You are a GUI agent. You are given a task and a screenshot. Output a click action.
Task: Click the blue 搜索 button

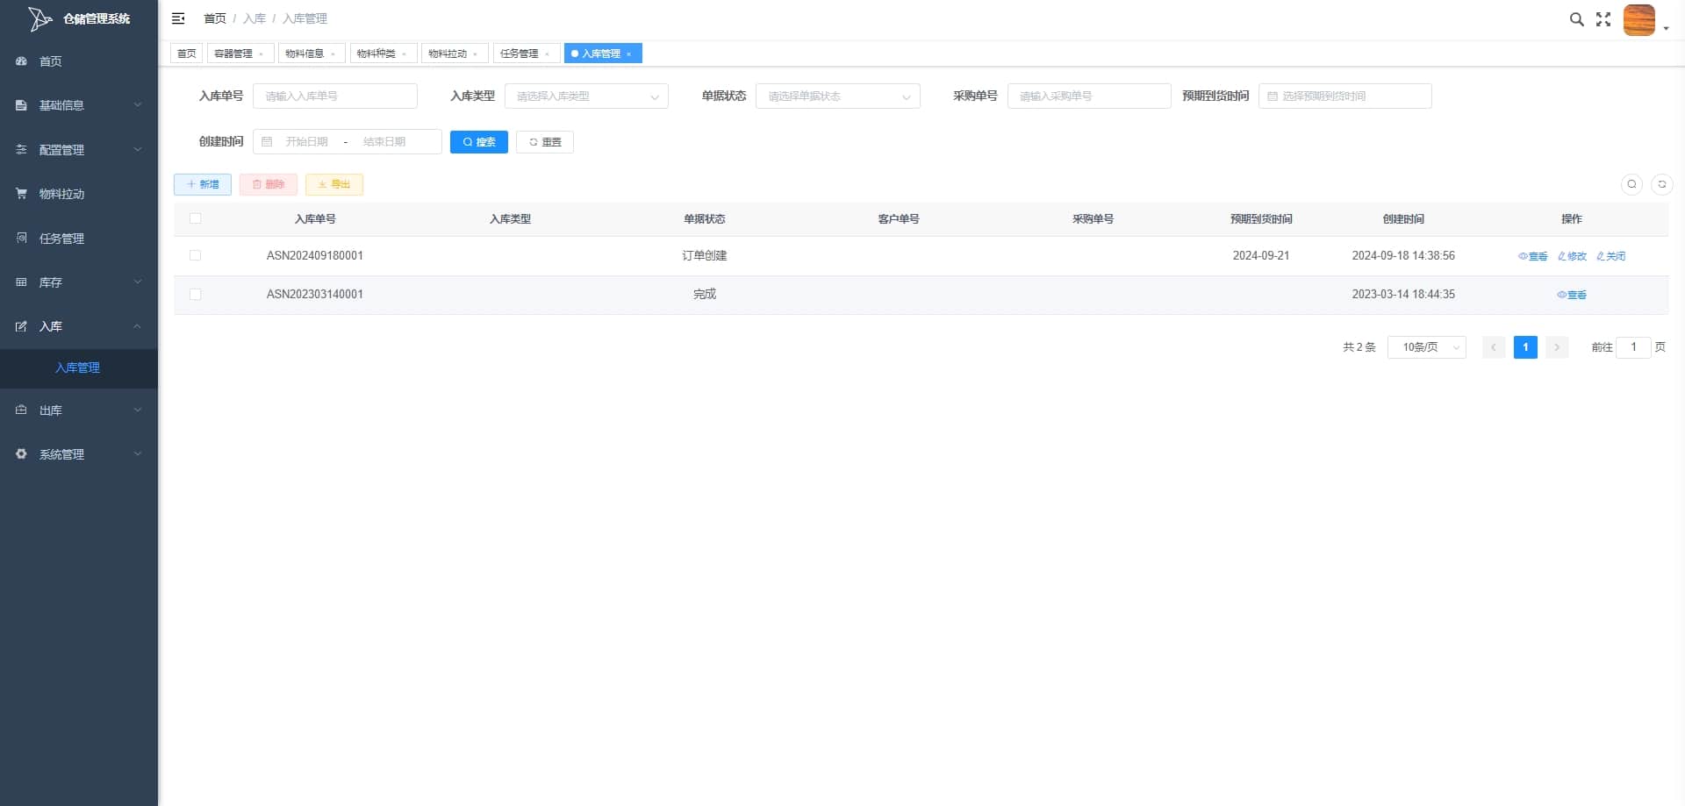coord(479,142)
